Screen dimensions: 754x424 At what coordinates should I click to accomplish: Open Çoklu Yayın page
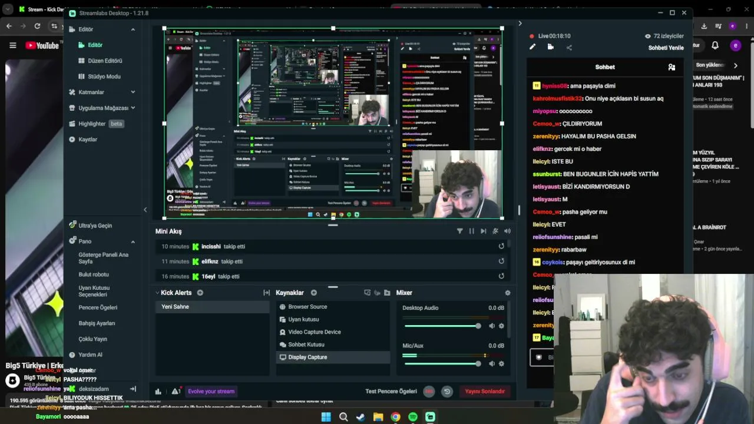(x=92, y=339)
